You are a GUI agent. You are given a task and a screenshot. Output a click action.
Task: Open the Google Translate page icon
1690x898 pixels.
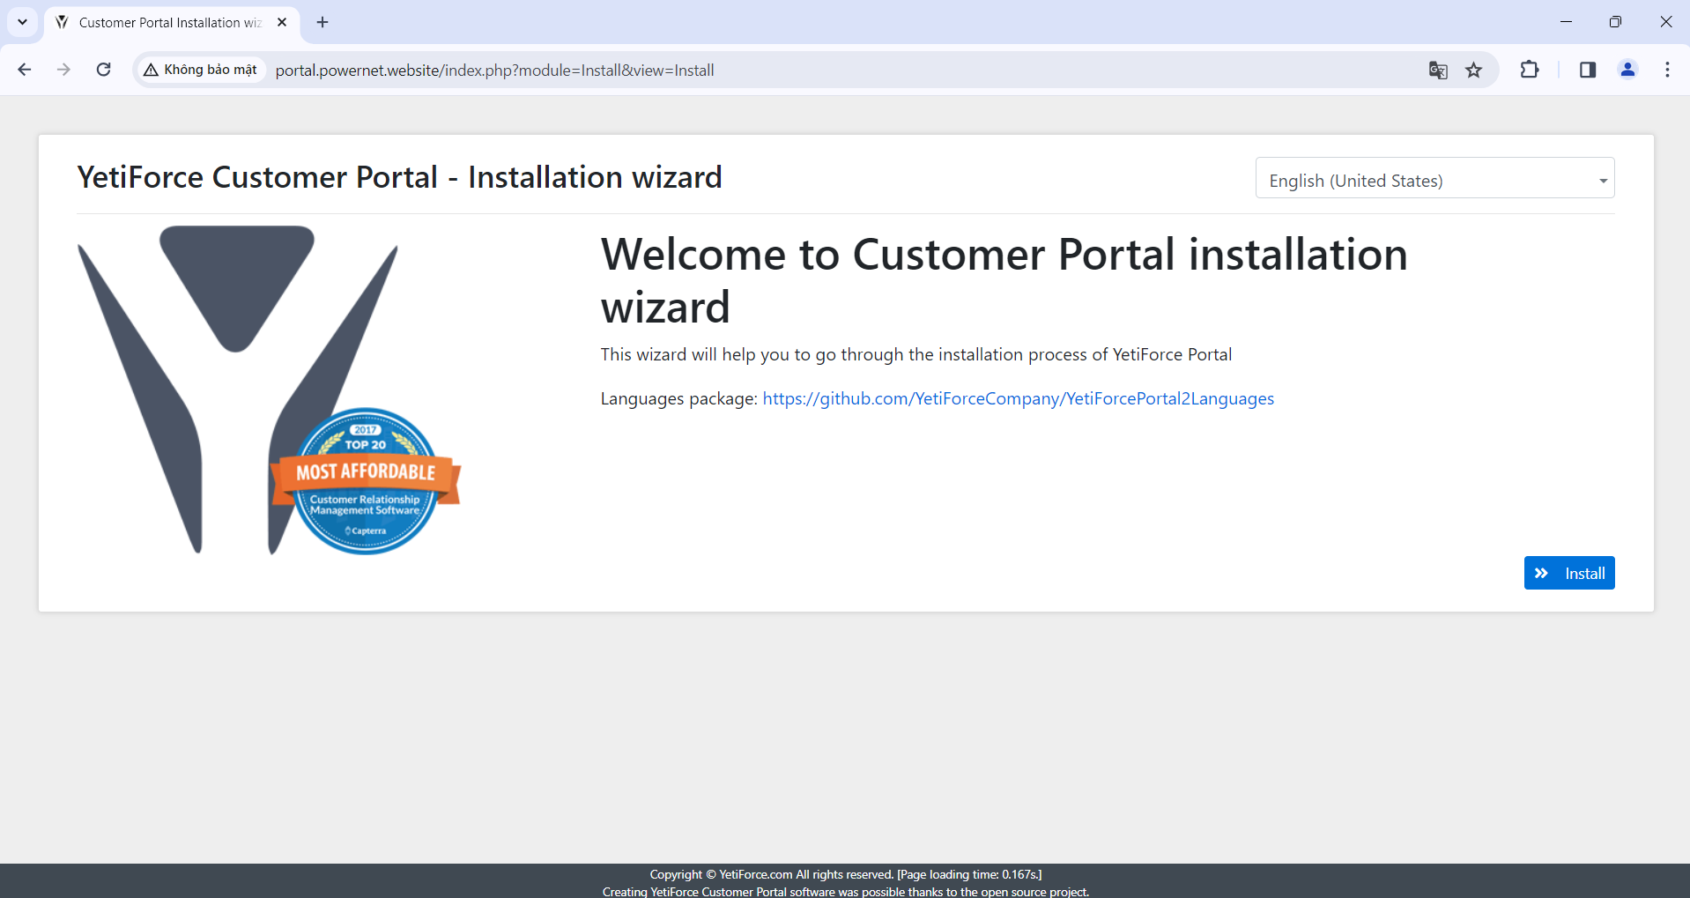tap(1437, 71)
